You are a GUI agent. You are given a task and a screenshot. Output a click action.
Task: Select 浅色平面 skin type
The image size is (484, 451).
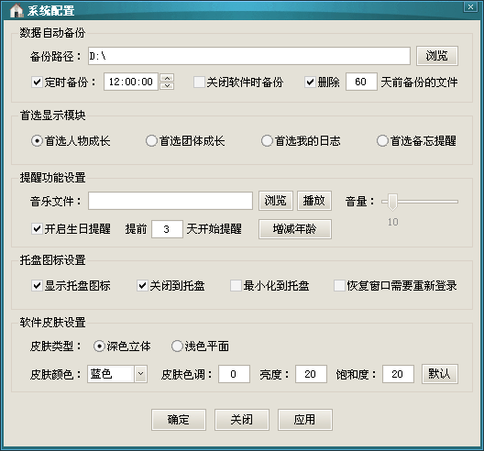[177, 346]
